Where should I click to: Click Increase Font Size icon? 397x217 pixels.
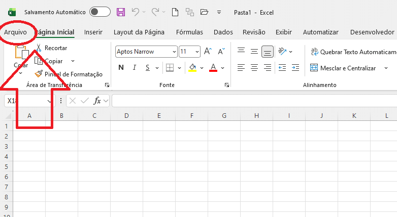click(x=208, y=52)
